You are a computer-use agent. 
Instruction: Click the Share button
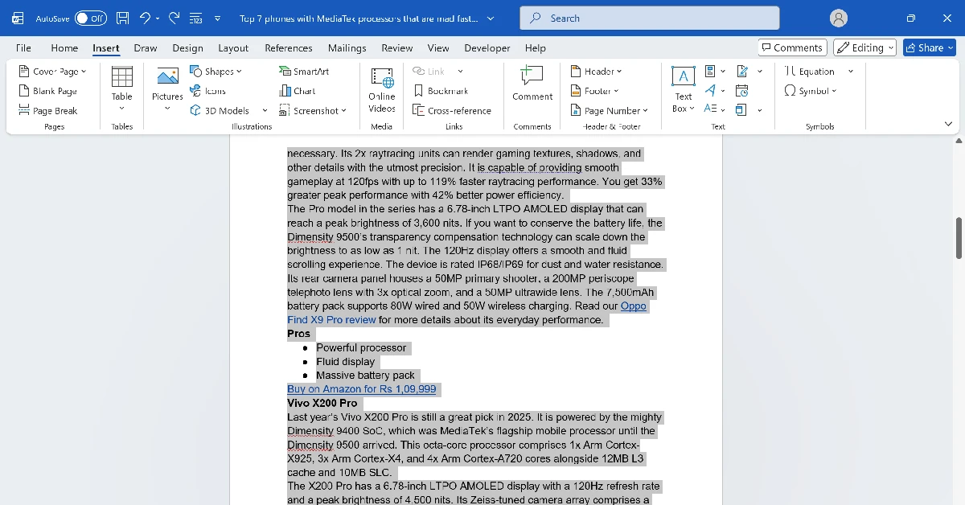(930, 47)
